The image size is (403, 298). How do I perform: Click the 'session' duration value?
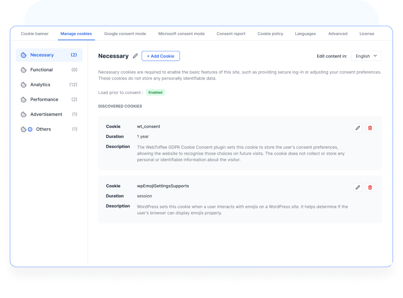click(x=144, y=196)
